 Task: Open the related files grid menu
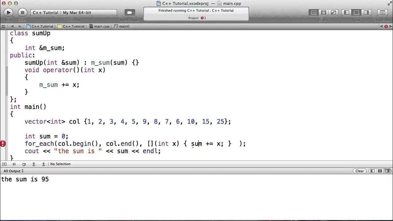(4, 26)
